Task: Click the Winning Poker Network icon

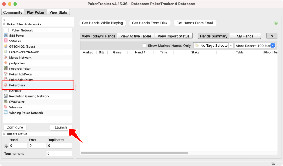Action: click(6, 113)
